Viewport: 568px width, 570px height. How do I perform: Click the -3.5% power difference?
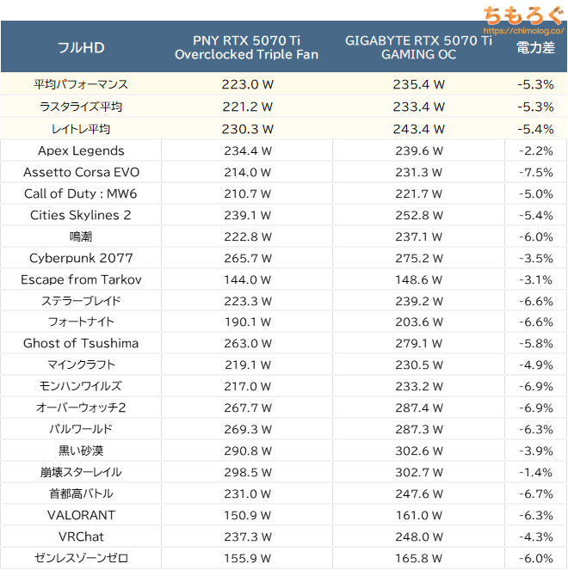click(x=535, y=258)
